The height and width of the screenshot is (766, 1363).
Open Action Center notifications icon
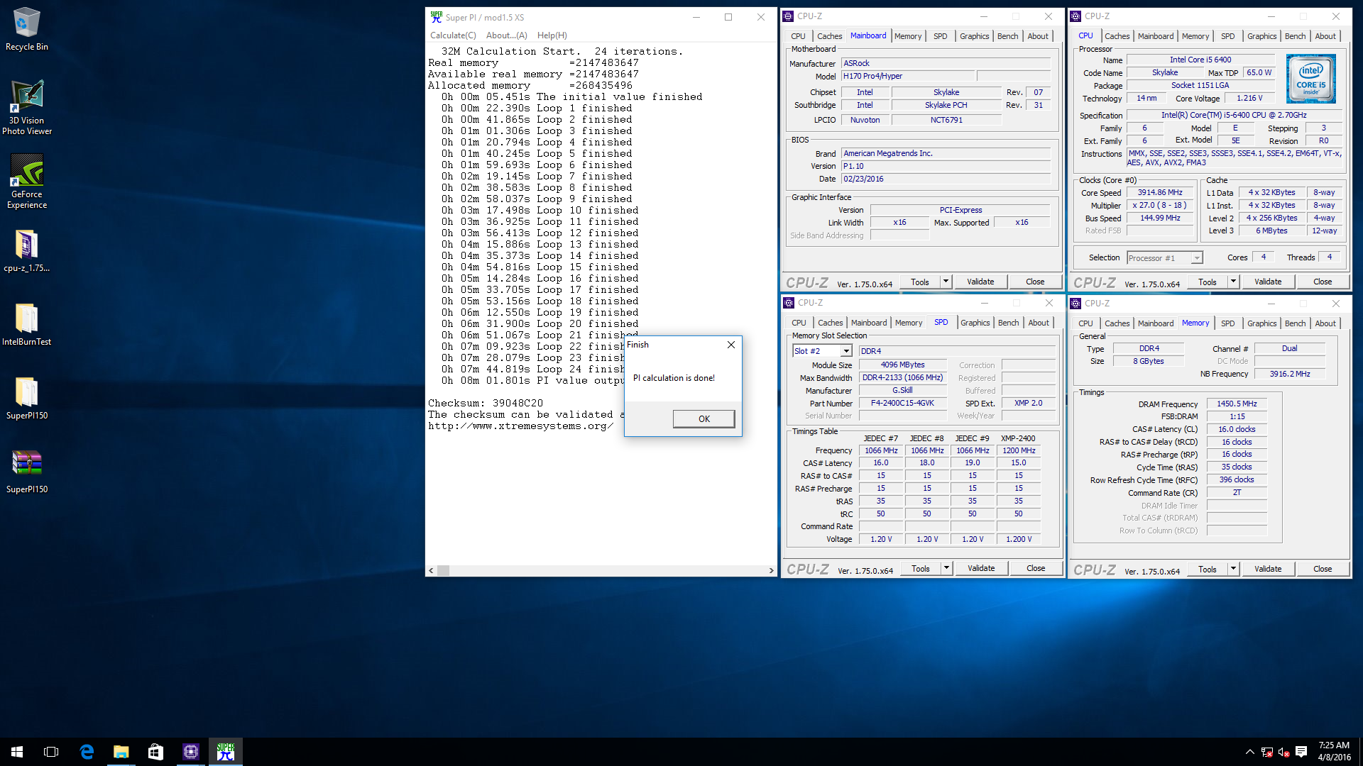point(1301,752)
